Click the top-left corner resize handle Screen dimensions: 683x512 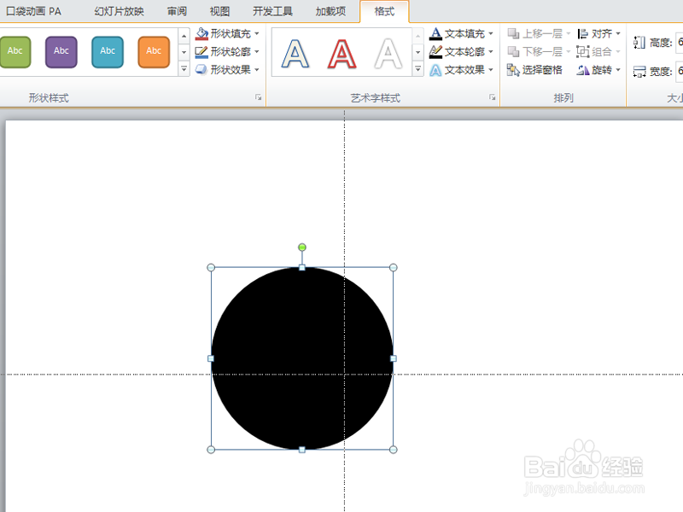click(x=211, y=267)
